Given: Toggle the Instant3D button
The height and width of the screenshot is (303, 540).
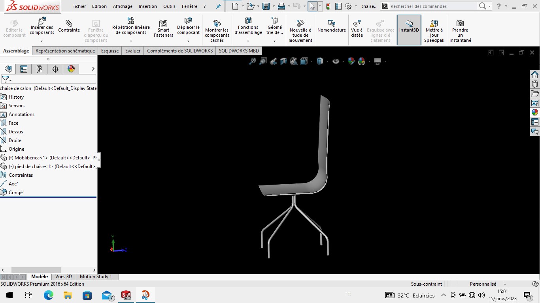Looking at the screenshot, I should (409, 30).
